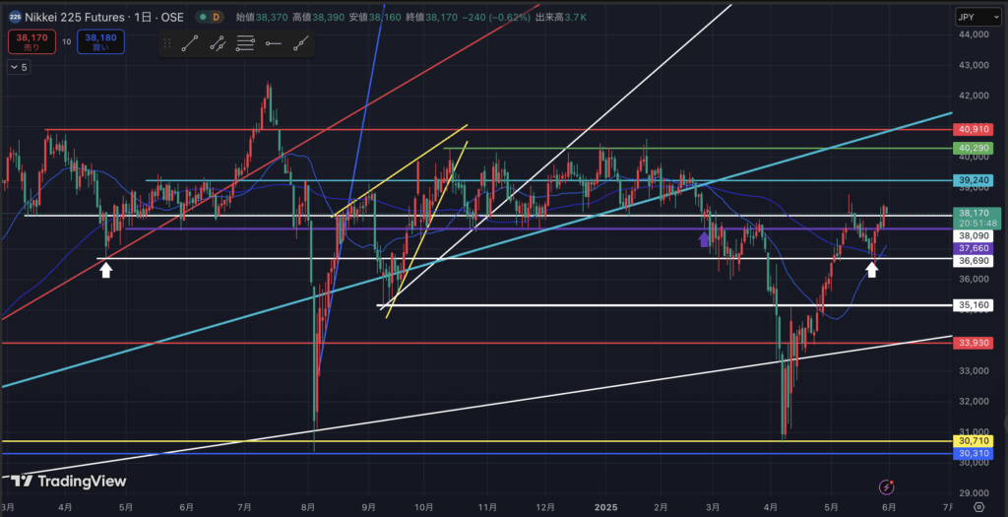Click the 安値 38,160 low value
Image resolution: width=1008 pixels, height=517 pixels.
[x=376, y=18]
